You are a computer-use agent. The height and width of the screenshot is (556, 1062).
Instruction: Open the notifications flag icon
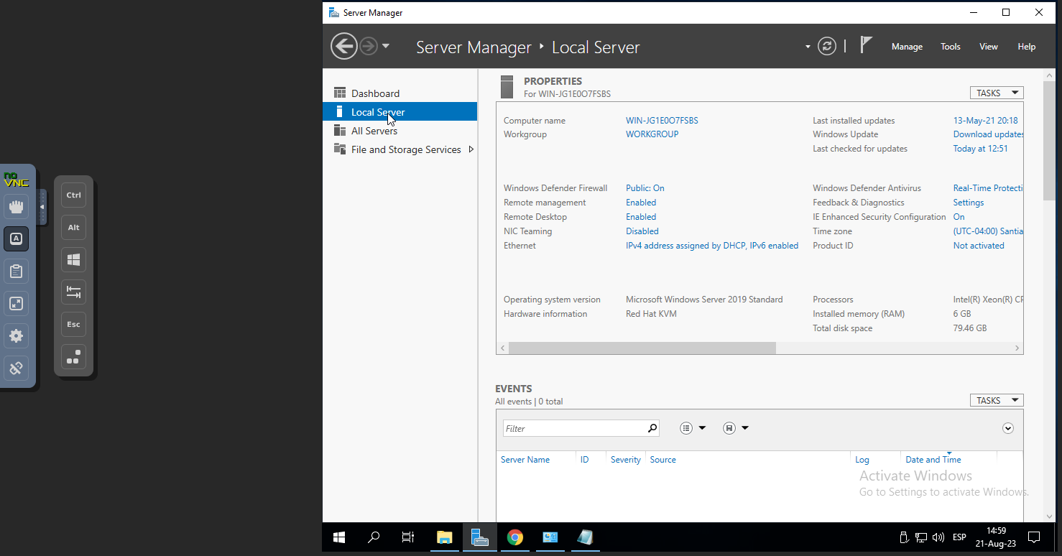point(866,45)
